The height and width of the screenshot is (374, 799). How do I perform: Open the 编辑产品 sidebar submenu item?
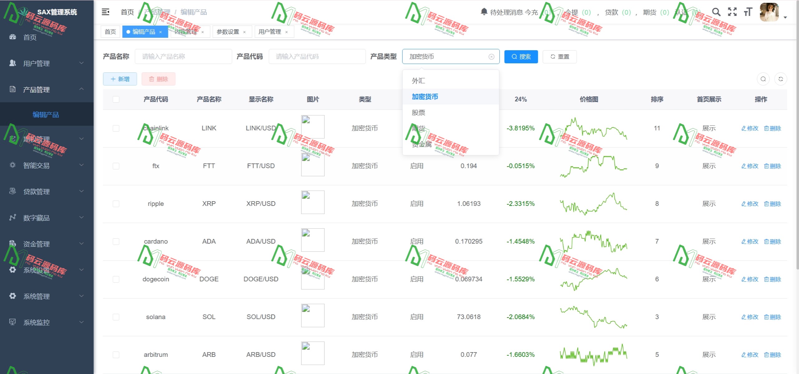(x=47, y=114)
